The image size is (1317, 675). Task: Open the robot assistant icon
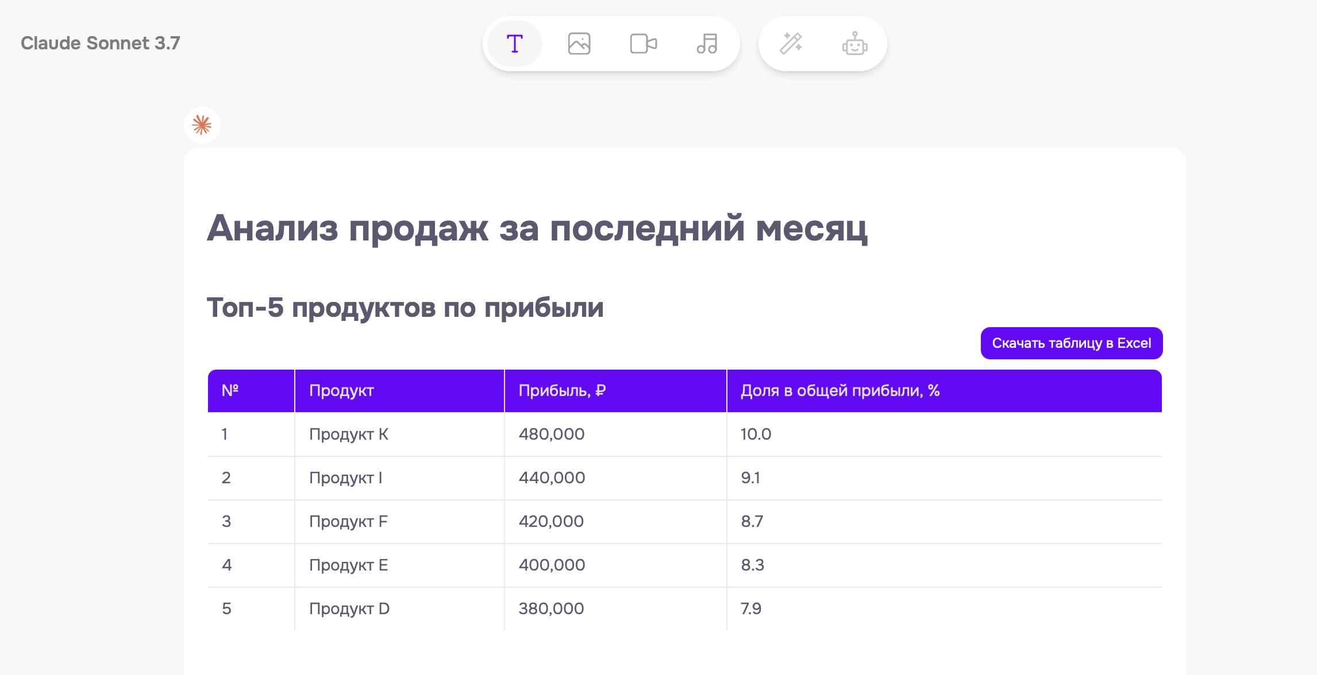(854, 44)
